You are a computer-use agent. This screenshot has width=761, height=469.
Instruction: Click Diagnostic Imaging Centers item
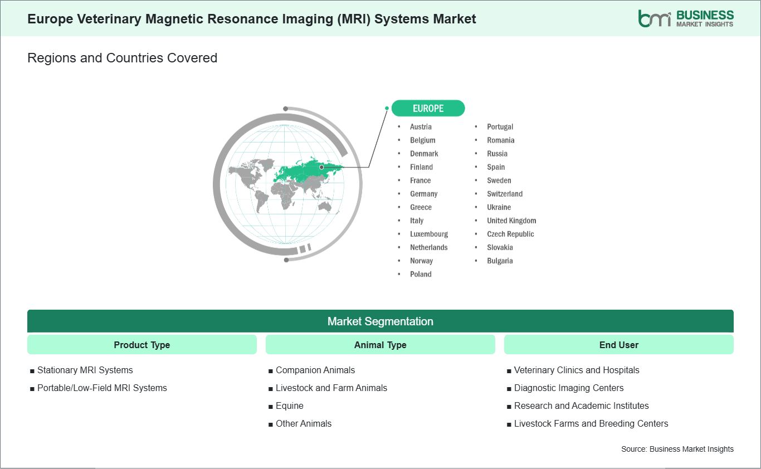click(x=569, y=388)
